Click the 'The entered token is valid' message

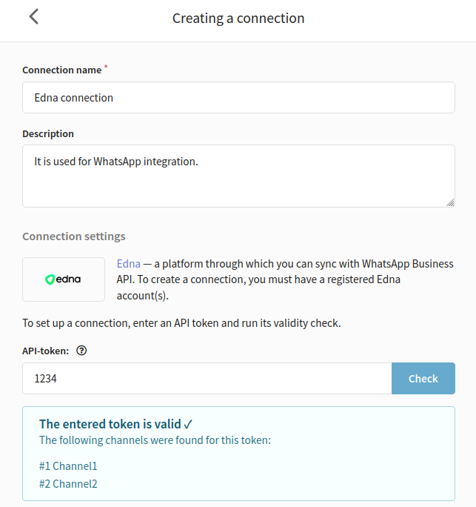coord(110,424)
